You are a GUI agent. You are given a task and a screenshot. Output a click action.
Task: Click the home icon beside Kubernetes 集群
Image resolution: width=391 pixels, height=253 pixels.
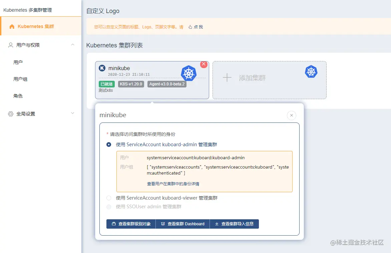coord(12,26)
